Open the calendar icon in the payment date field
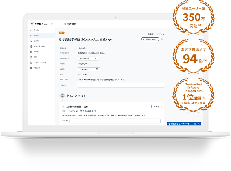Screen dimensions: 231x171 [x=97, y=69]
